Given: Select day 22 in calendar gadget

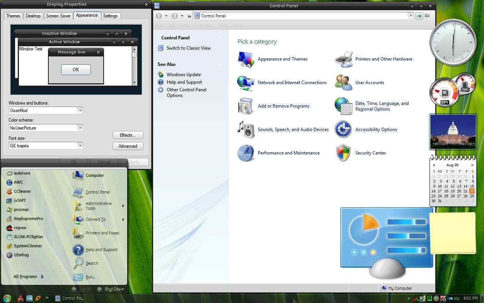Looking at the screenshot, I should 472,191.
